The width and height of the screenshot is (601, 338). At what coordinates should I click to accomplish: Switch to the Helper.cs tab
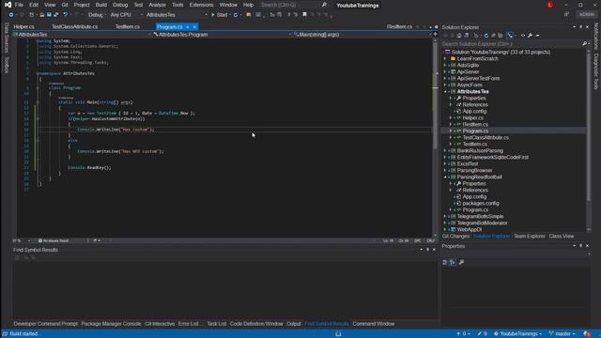tap(23, 27)
